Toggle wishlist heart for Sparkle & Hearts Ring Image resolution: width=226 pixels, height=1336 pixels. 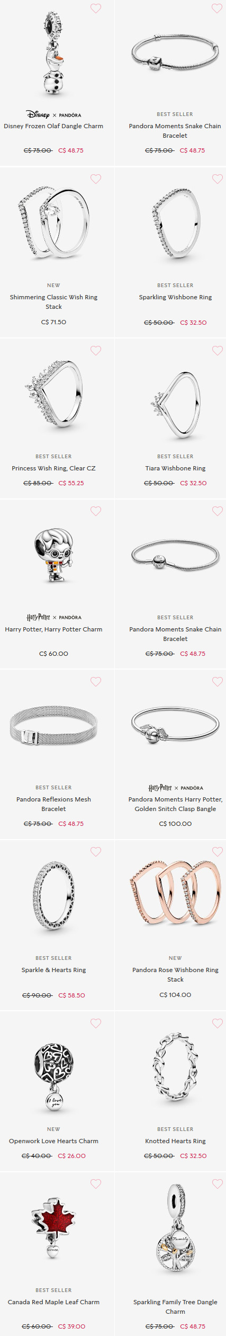click(96, 851)
